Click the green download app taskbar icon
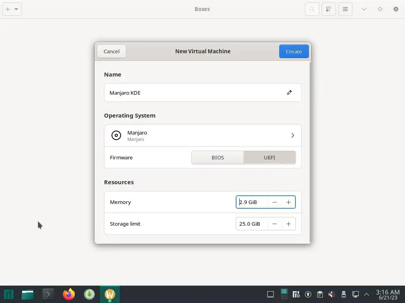The width and height of the screenshot is (405, 303). [89, 294]
